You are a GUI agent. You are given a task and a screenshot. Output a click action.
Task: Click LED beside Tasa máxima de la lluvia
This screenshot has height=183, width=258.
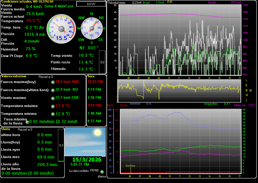click(x=27, y=122)
